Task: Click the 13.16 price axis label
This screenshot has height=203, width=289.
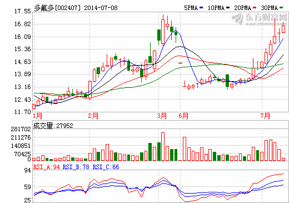Action: 23,87
